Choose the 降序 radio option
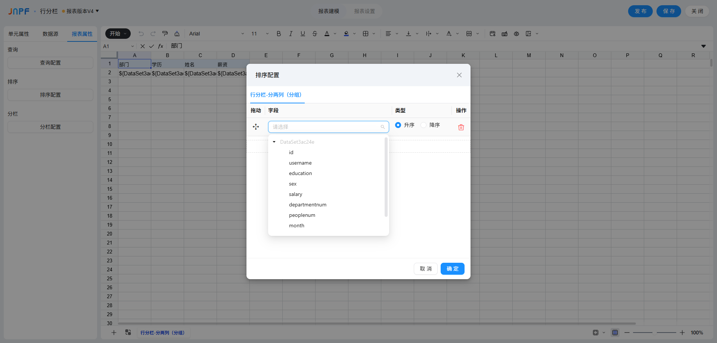Image resolution: width=717 pixels, height=343 pixels. pos(423,125)
